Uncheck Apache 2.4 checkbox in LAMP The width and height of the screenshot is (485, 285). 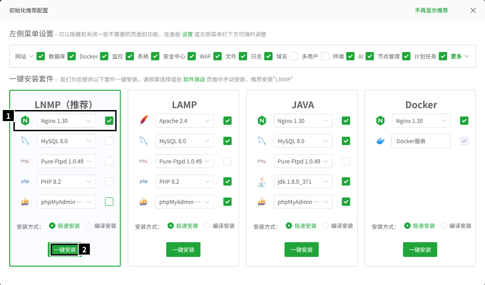click(x=227, y=121)
